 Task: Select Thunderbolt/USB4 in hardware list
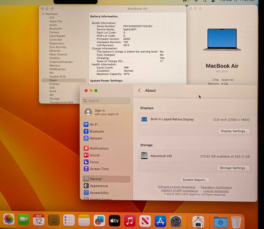tap(61, 102)
